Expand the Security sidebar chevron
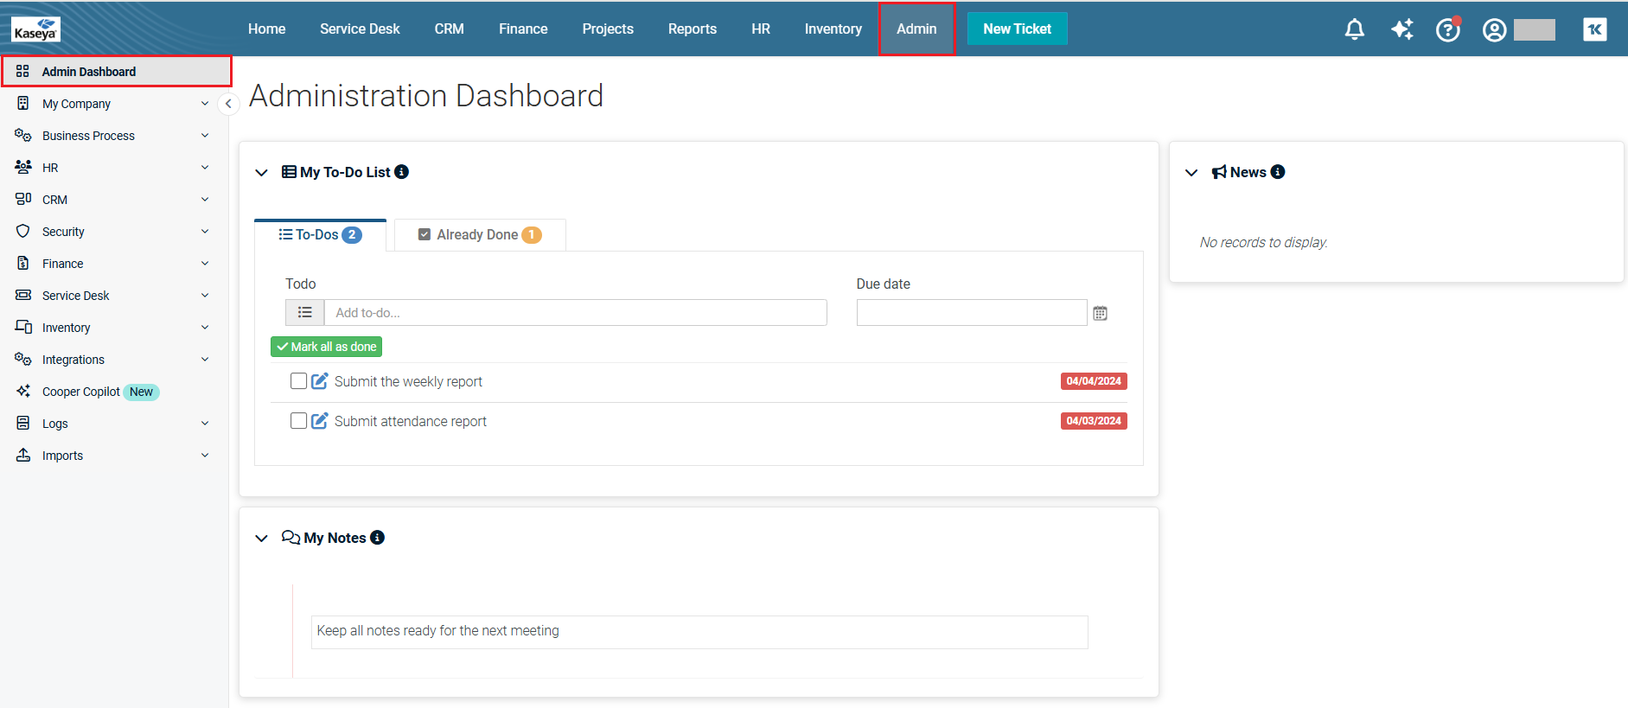Viewport: 1628px width, 708px height. tap(205, 232)
